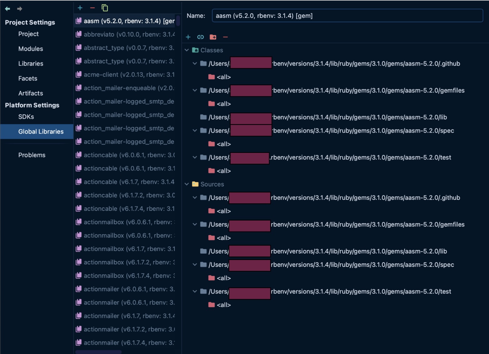Screen dimensions: 489x354
Task: Add a root with the plus icon
Action: (x=188, y=37)
